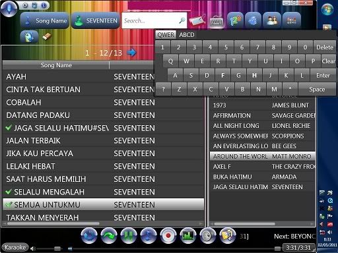Click the keyboard icon beside the search box

(217, 22)
